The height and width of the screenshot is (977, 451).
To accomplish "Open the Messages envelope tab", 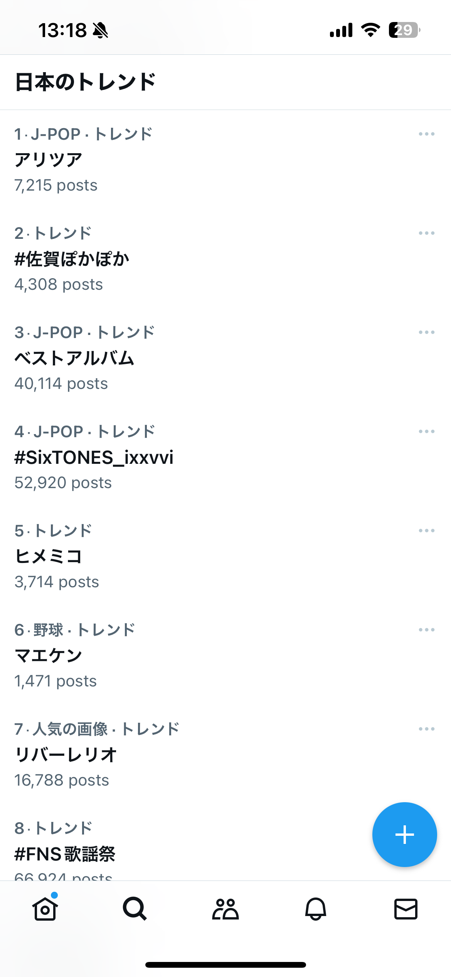I will coord(406,909).
